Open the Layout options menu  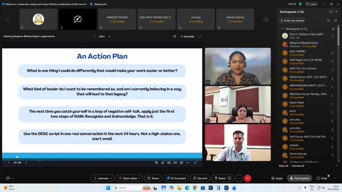311,4
